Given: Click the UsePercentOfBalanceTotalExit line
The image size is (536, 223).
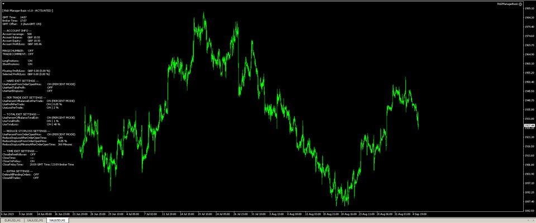Looking at the screenshot, I should [x=39, y=118].
